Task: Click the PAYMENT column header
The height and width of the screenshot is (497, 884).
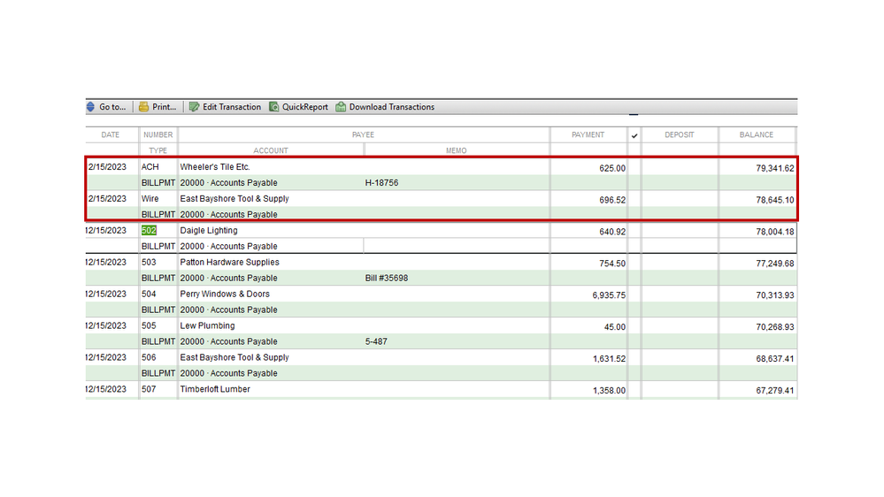Action: coord(588,135)
